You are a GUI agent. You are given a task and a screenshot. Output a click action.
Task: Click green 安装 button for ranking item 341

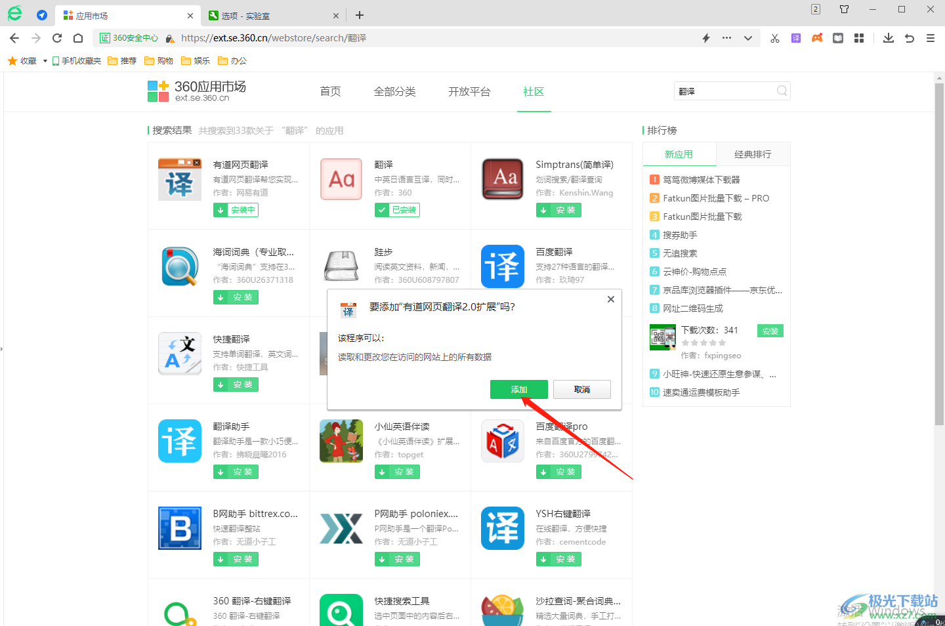point(770,331)
